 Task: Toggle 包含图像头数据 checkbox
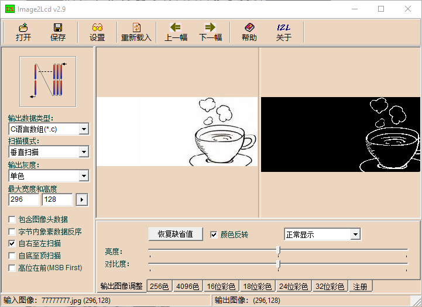pyautogui.click(x=12, y=220)
